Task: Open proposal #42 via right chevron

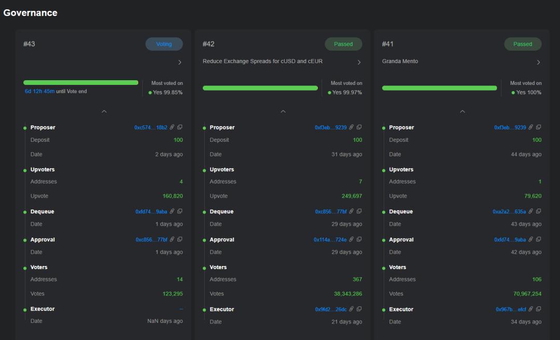Action: pyautogui.click(x=359, y=63)
